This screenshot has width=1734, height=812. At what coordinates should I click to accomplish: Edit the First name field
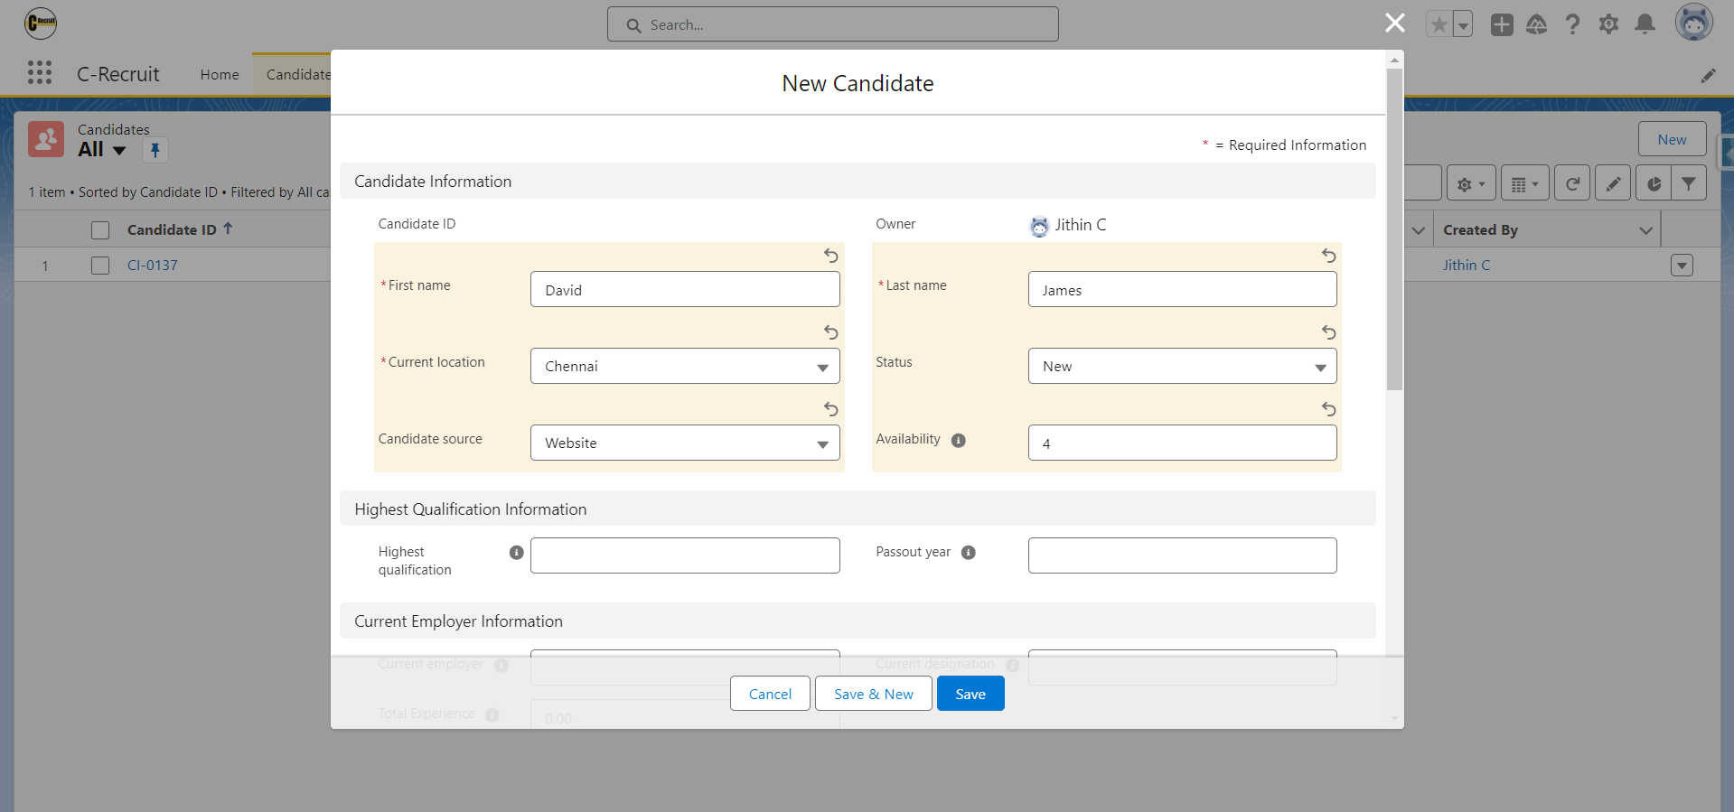click(685, 289)
